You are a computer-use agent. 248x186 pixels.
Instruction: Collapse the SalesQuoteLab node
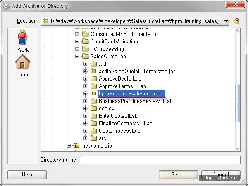coord(77,56)
